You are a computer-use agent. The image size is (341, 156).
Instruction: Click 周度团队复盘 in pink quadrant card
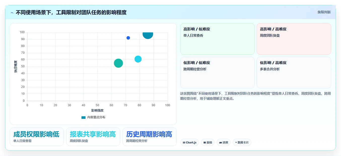click(x=270, y=35)
